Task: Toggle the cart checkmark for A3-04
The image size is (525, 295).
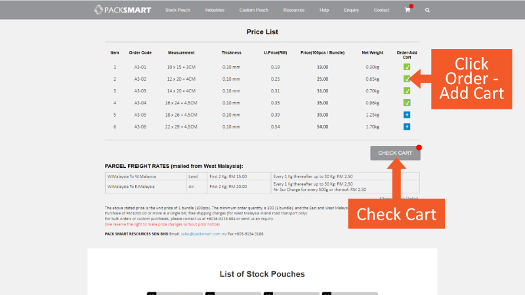Action: 407,103
